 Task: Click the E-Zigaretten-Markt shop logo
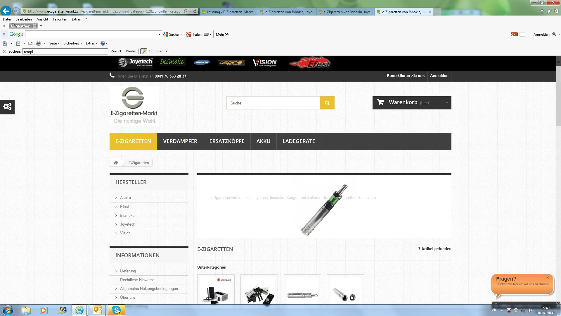click(134, 106)
